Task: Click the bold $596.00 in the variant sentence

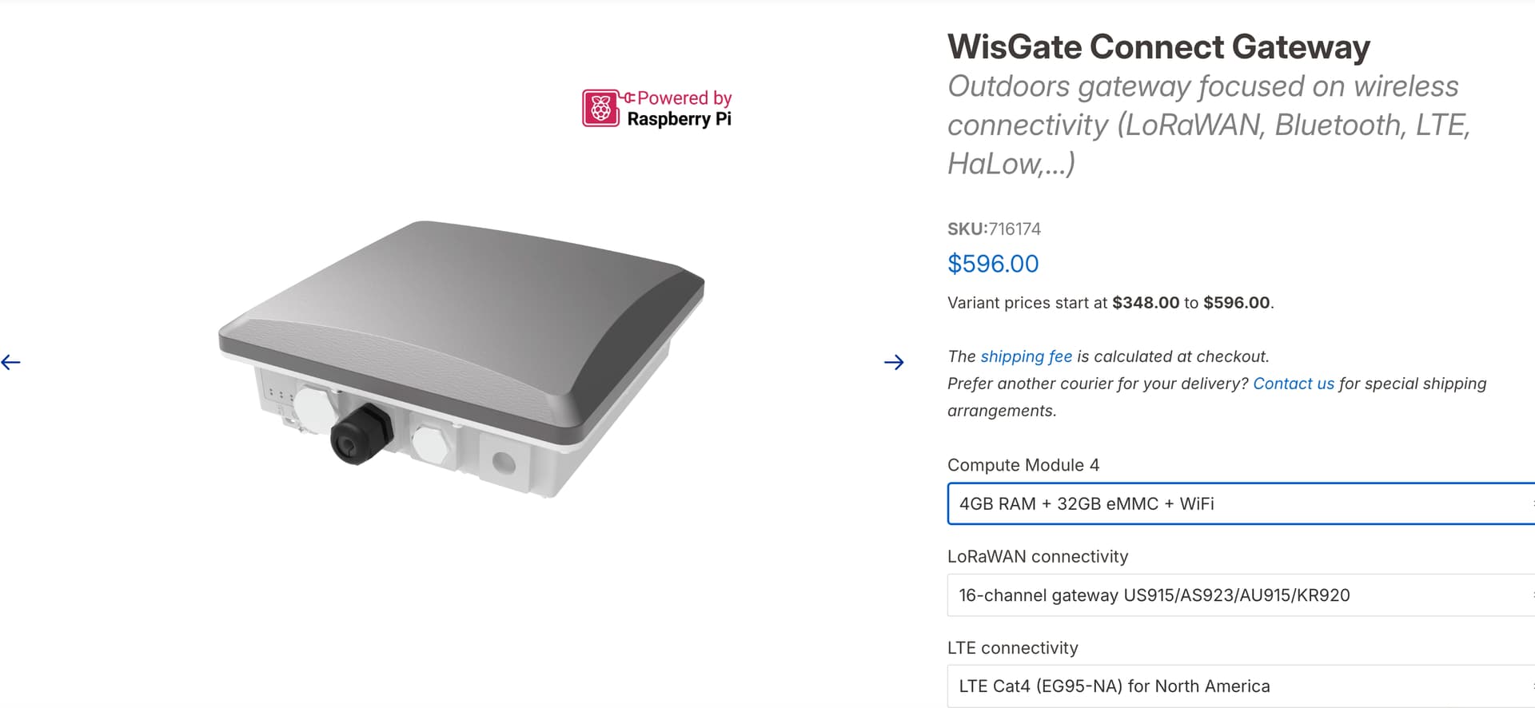Action: coord(1236,303)
